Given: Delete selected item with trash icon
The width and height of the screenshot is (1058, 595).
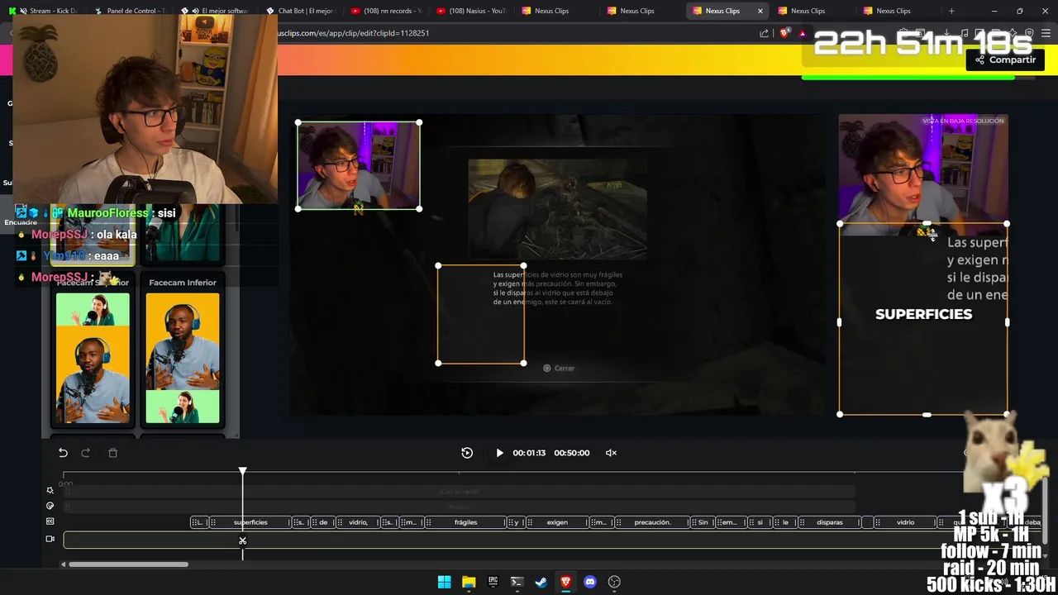Looking at the screenshot, I should [x=113, y=453].
